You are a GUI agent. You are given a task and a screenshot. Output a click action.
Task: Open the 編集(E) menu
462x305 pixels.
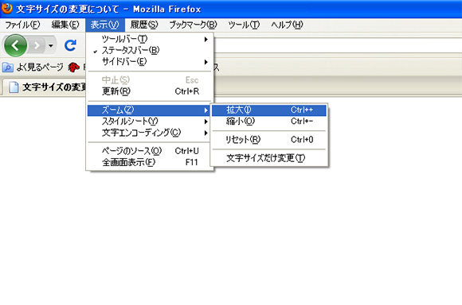point(65,25)
